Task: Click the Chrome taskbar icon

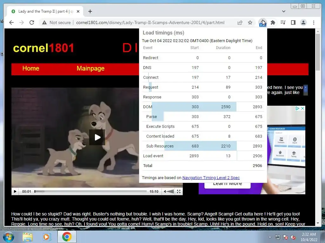Action: [x=67, y=237]
